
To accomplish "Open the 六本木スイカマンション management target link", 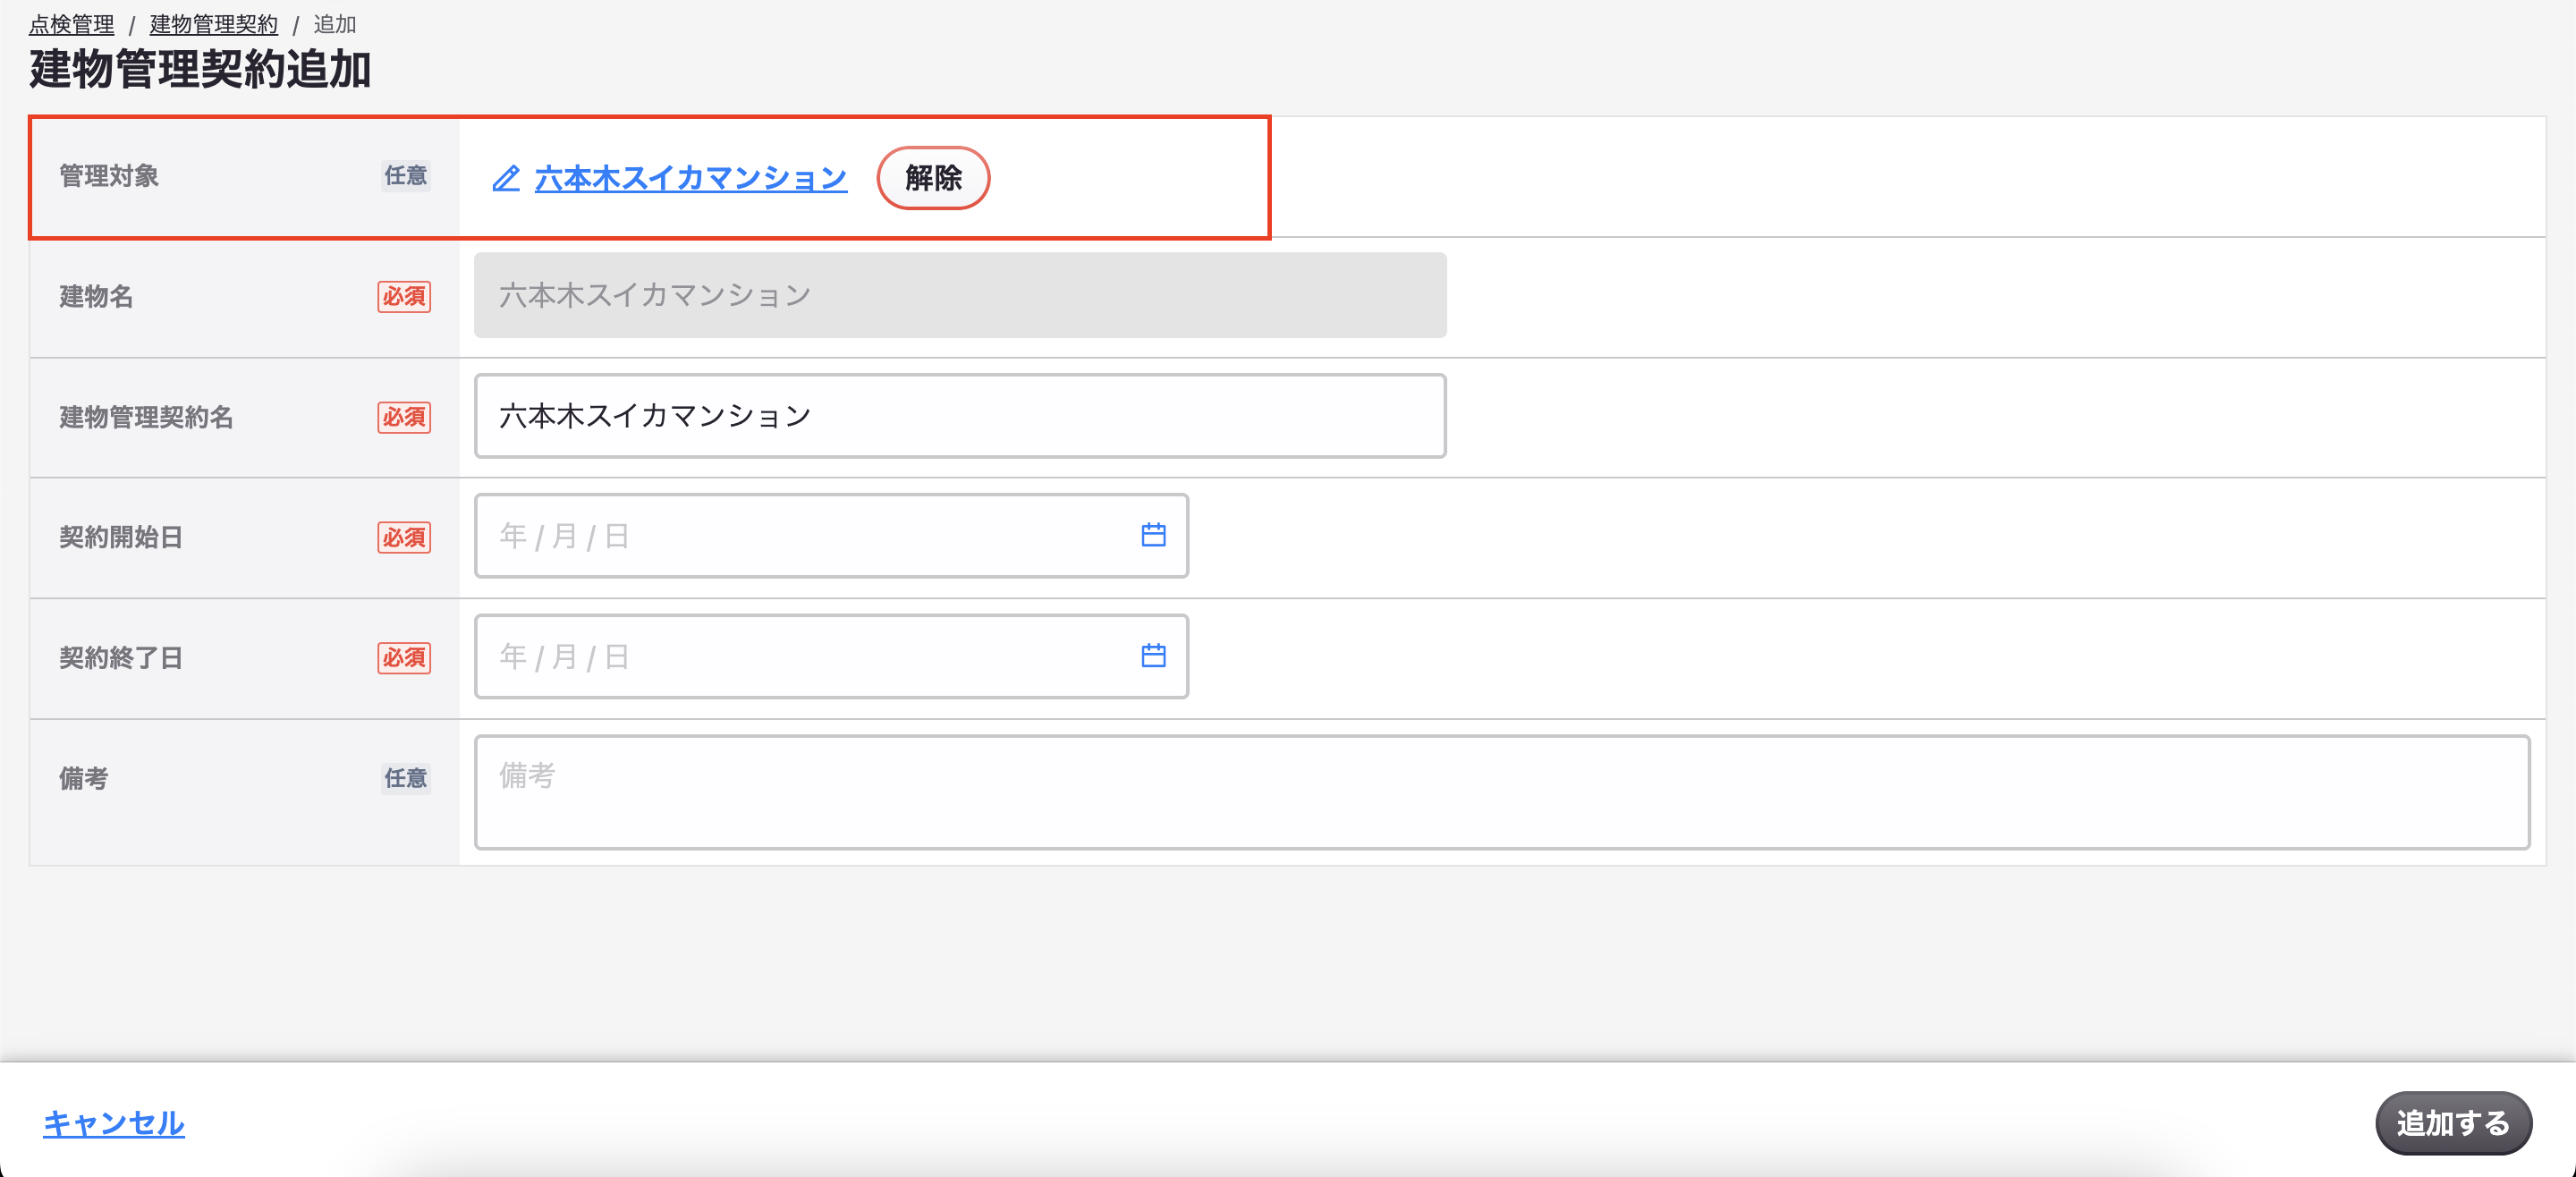I will [x=690, y=179].
